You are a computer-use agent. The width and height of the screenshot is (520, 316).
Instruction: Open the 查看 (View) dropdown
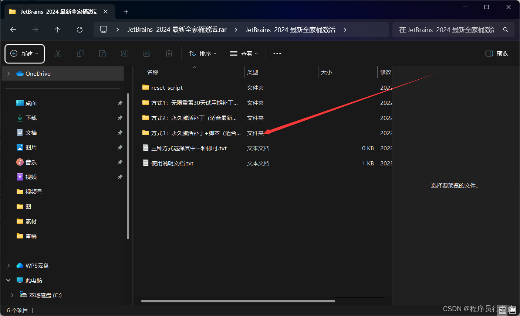click(244, 54)
